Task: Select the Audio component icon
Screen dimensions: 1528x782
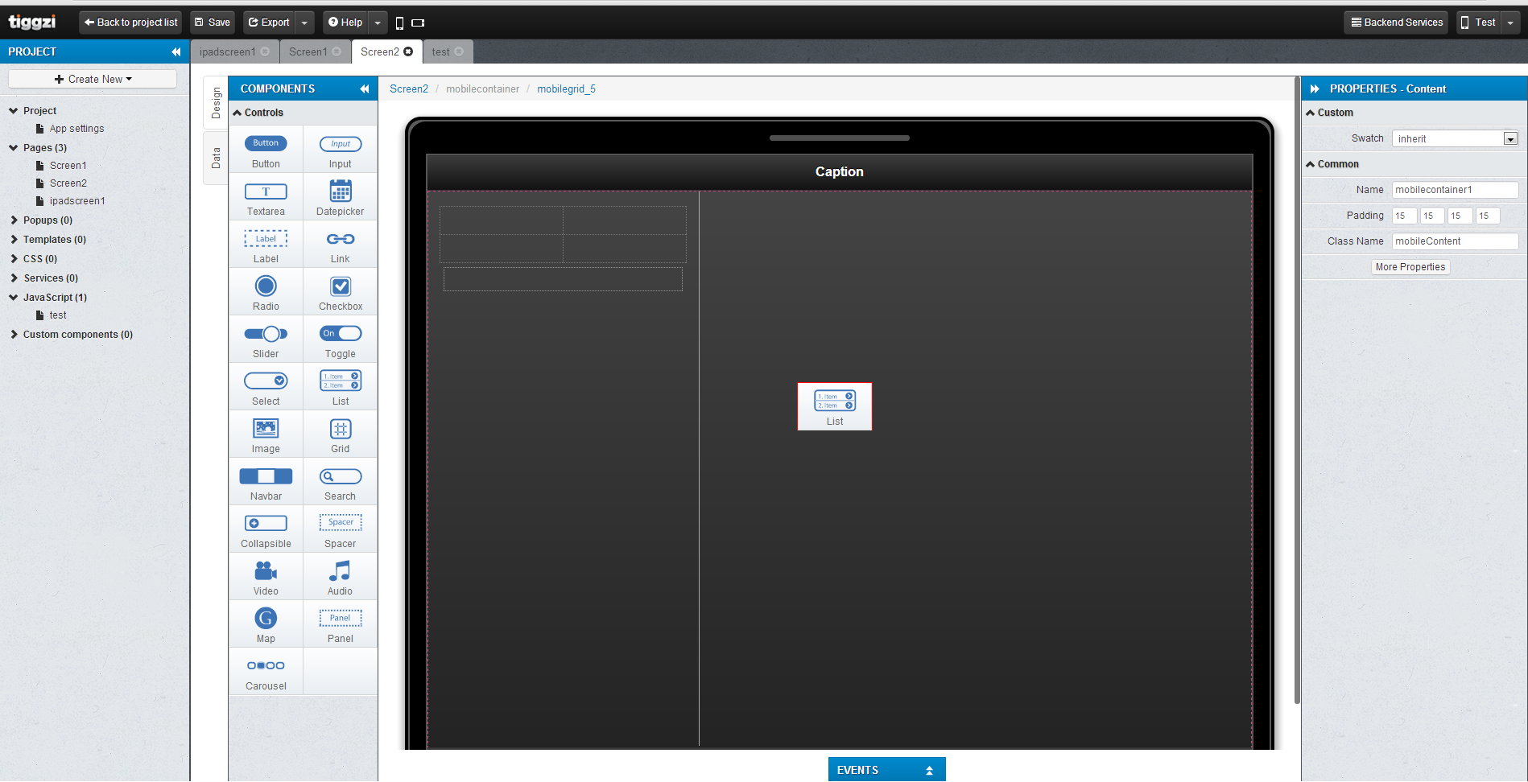Action: [340, 571]
